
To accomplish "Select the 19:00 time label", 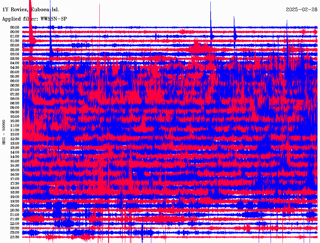I will (15, 197).
